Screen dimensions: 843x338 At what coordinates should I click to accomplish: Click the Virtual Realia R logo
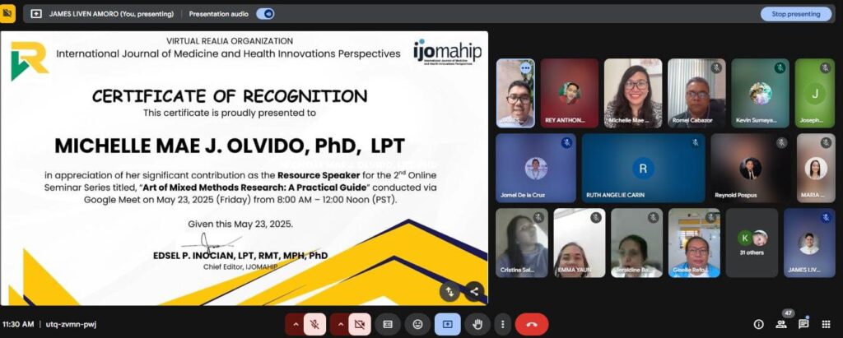[29, 61]
